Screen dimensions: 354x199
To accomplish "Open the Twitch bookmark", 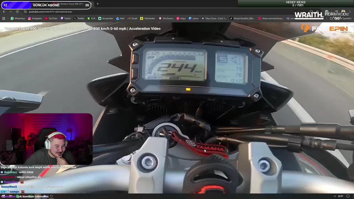I will (x=66, y=19).
